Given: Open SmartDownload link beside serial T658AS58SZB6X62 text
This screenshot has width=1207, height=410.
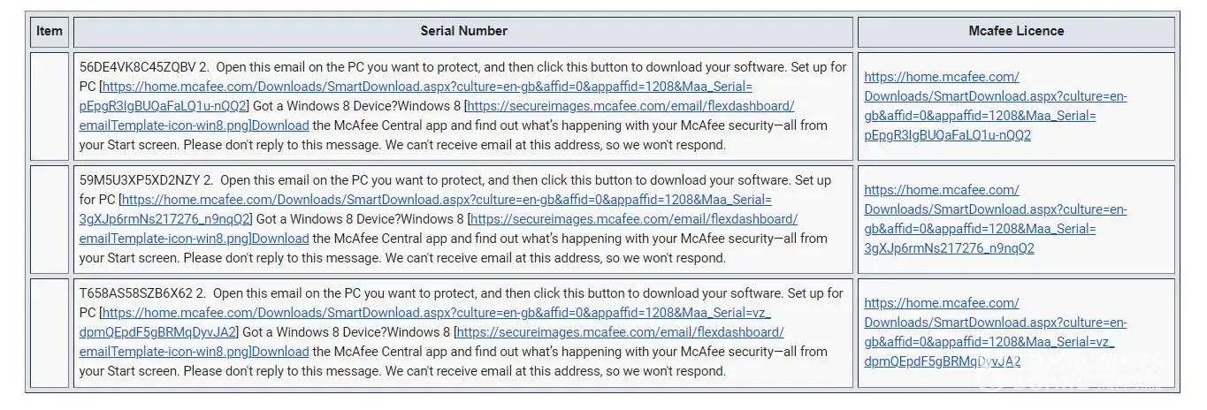Looking at the screenshot, I should click(x=437, y=313).
